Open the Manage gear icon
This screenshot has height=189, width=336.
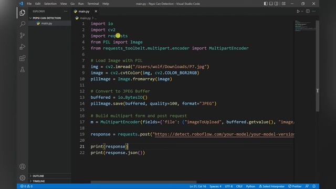22,177
